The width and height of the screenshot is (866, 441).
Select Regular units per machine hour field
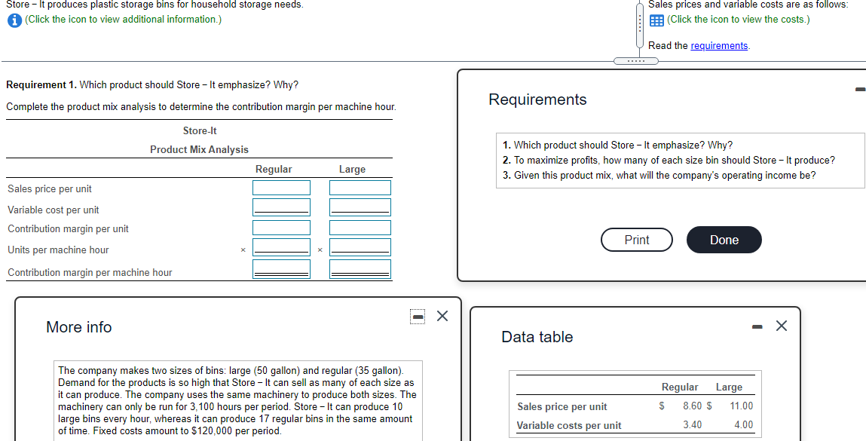pyautogui.click(x=282, y=247)
